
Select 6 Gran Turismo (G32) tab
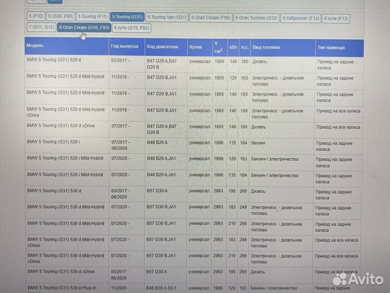257,18
